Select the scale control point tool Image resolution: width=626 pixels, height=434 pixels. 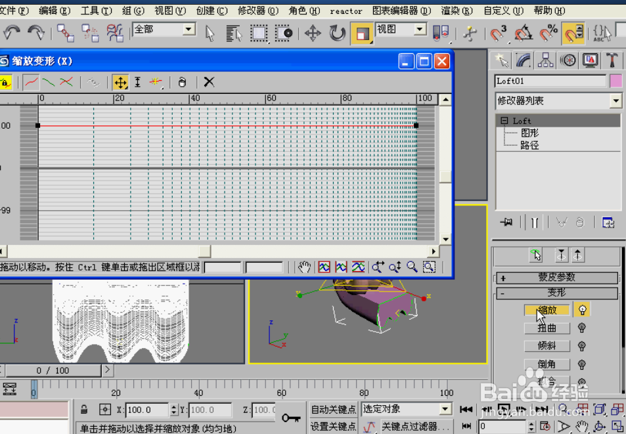[x=137, y=82]
